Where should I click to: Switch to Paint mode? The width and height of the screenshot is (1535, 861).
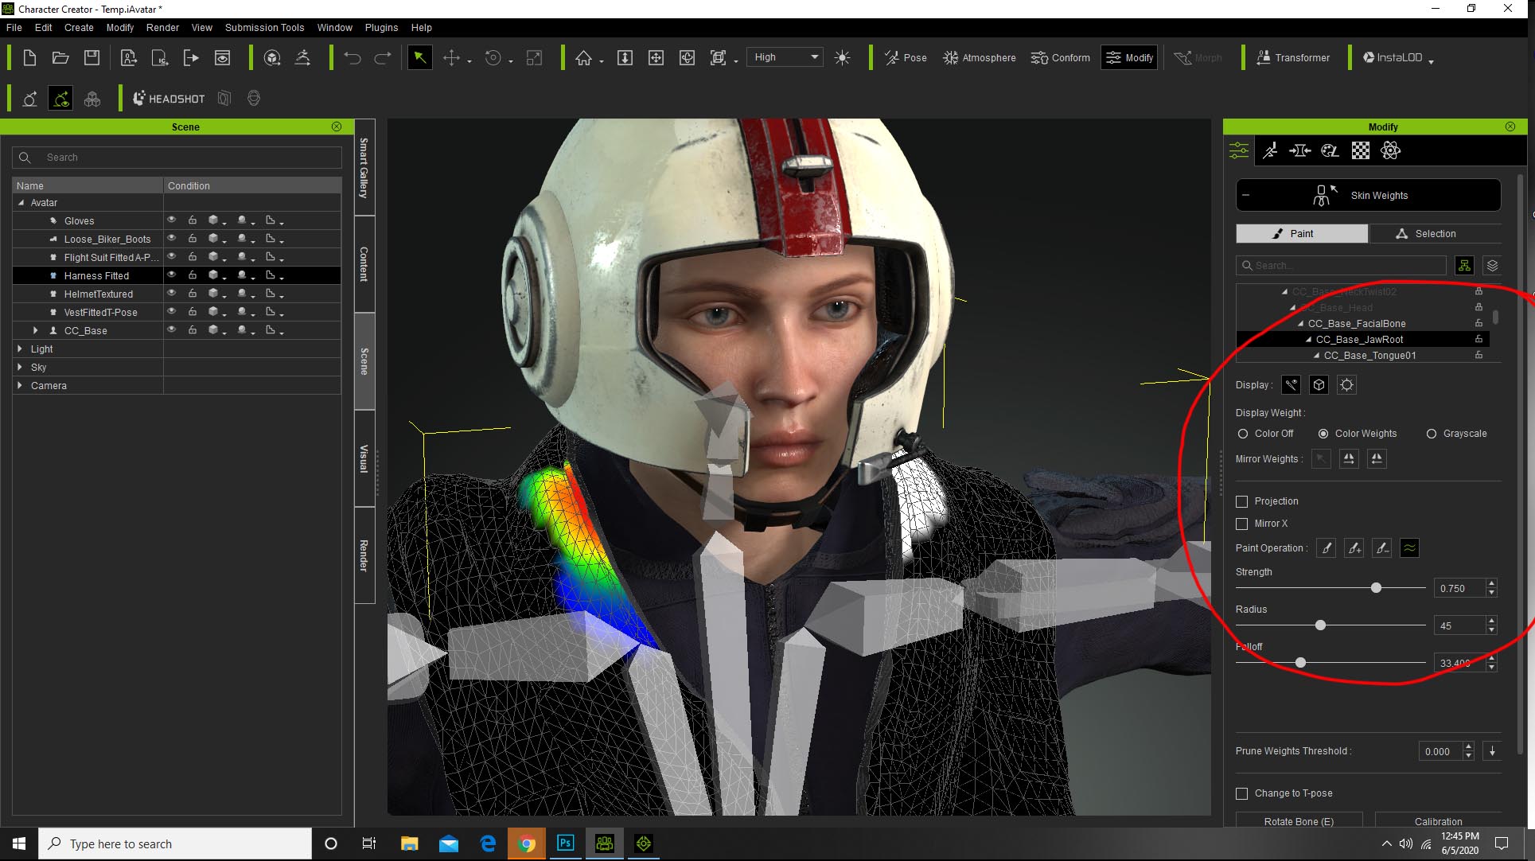(1302, 233)
